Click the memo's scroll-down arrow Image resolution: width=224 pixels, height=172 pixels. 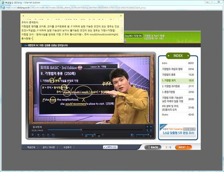click(122, 40)
